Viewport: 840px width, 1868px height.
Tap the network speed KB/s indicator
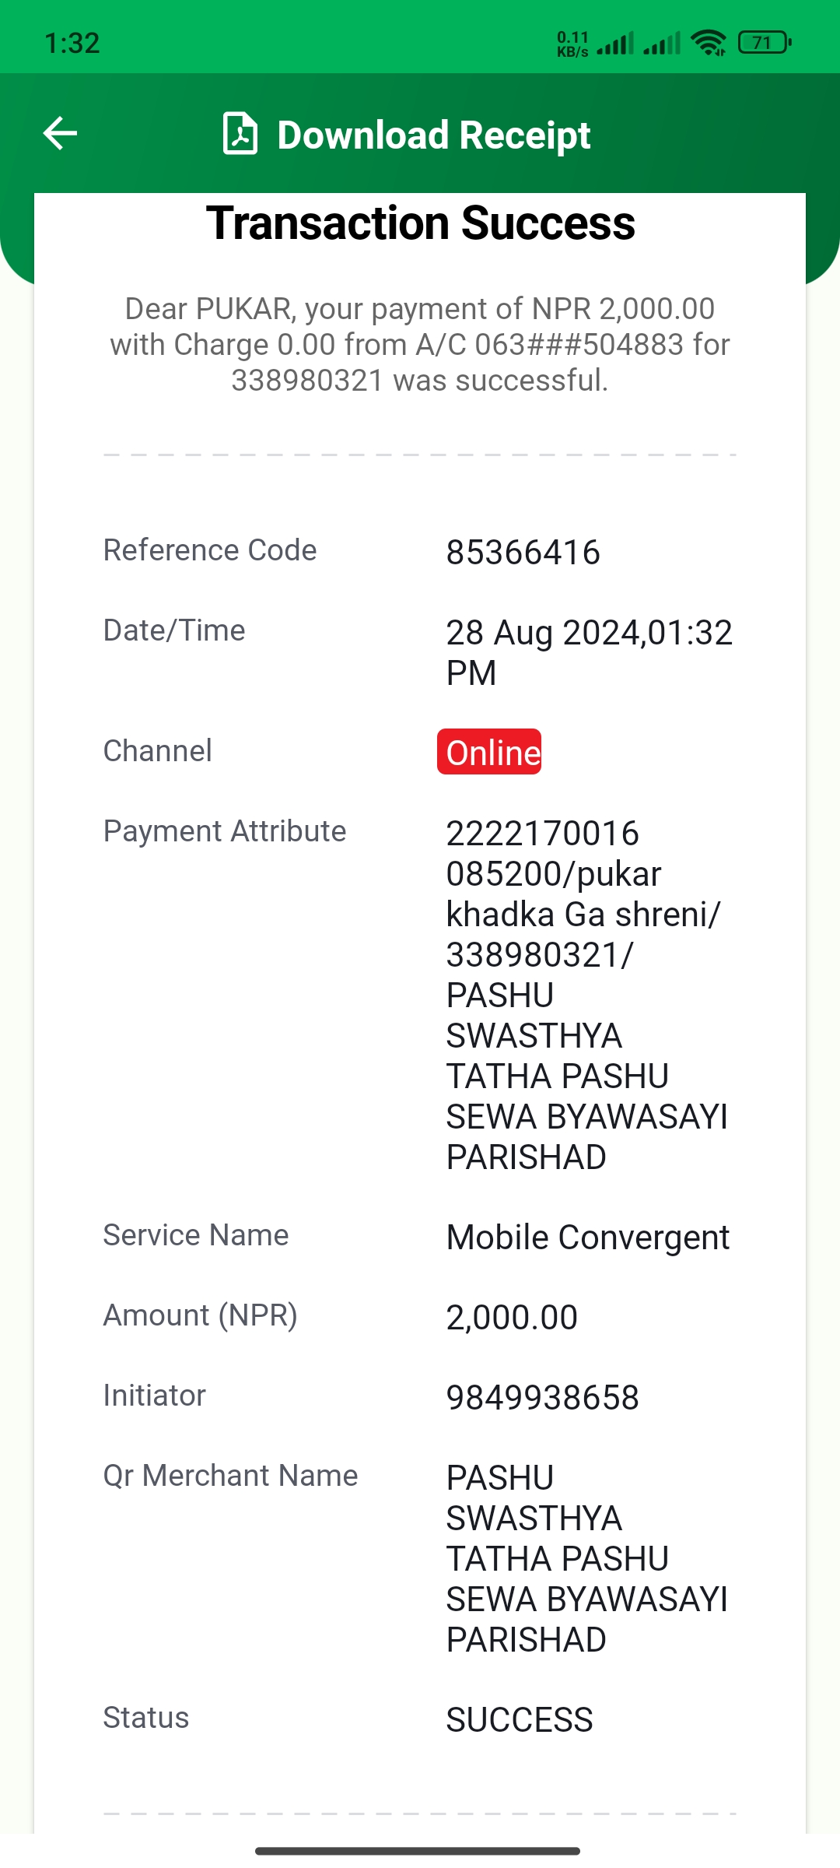click(x=573, y=44)
